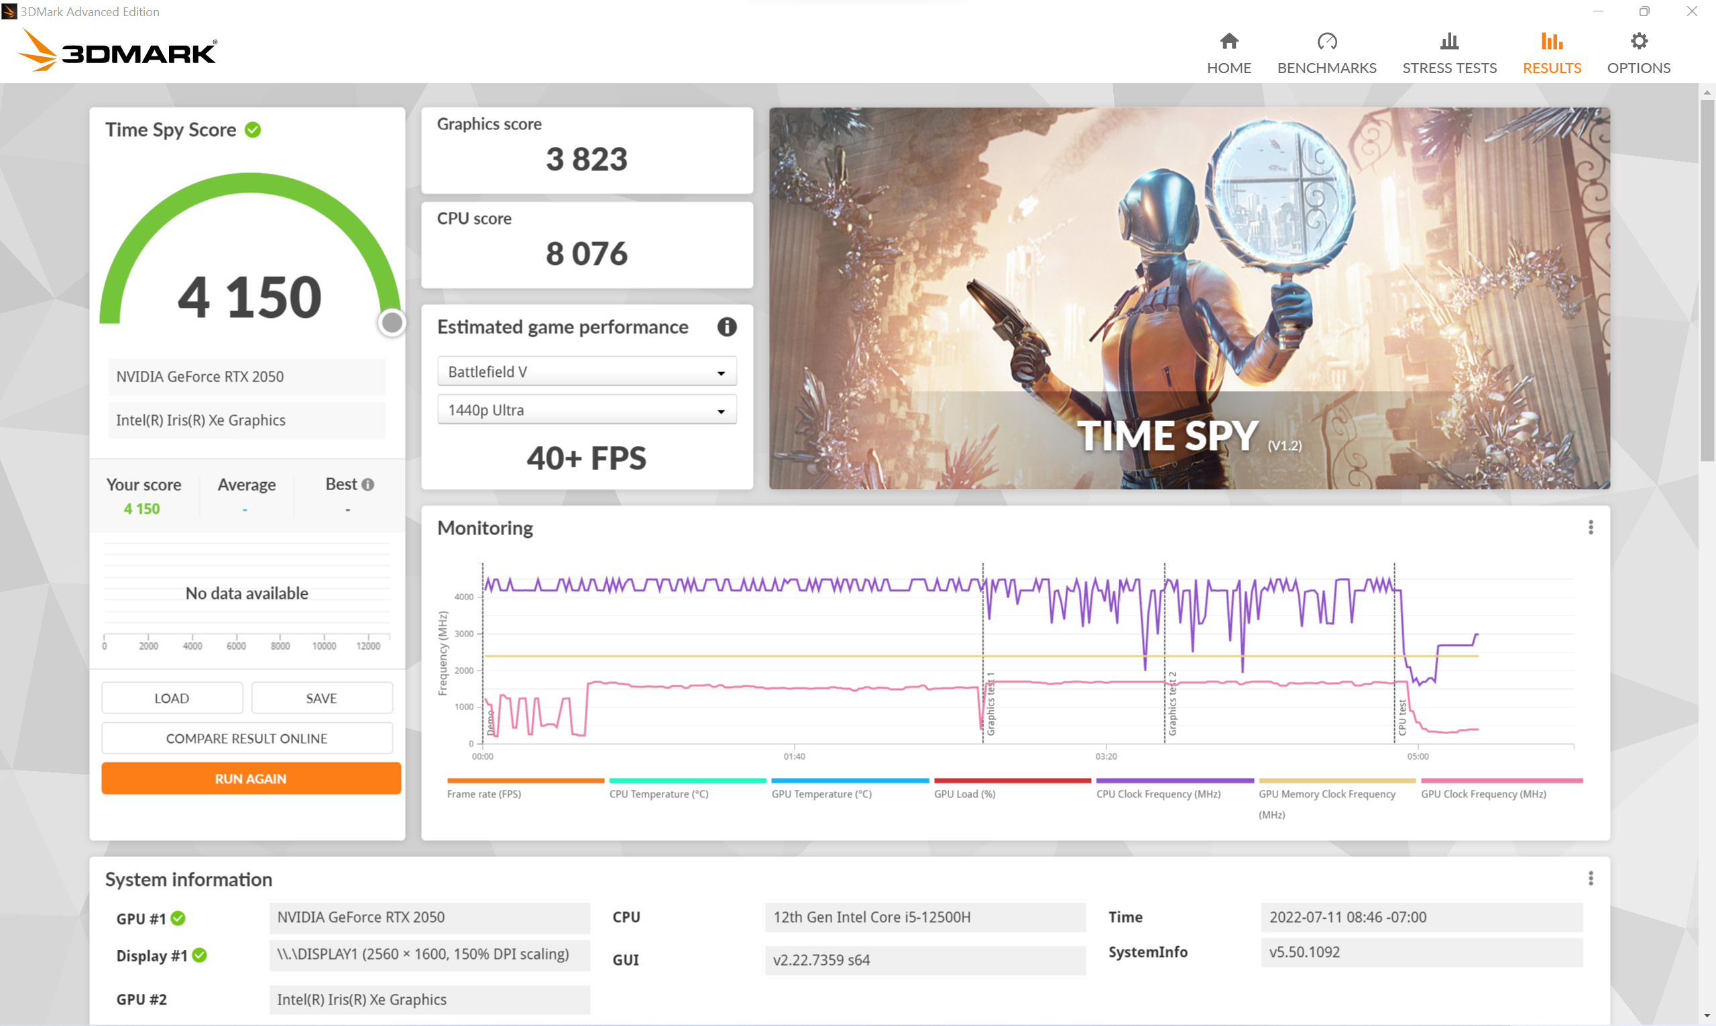Click COMPARE RESULT ONLINE button
Viewport: 1716px width, 1026px height.
tap(247, 738)
